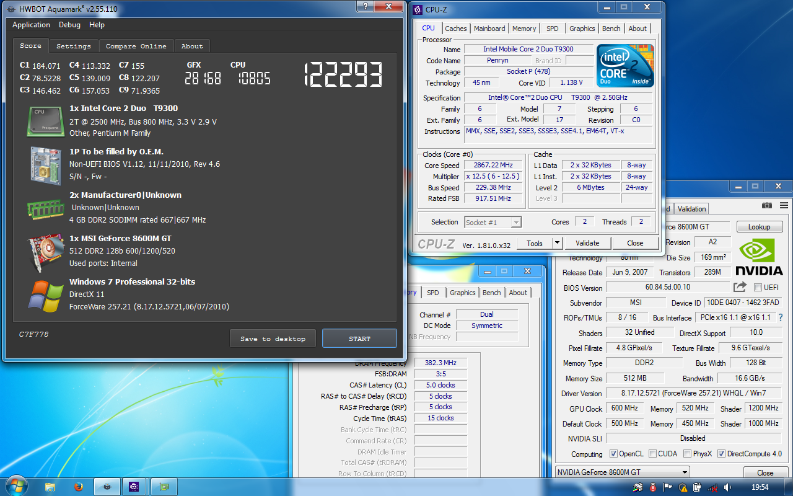Open the Mainboard tab in CPU-Z
The width and height of the screenshot is (793, 496).
489,29
